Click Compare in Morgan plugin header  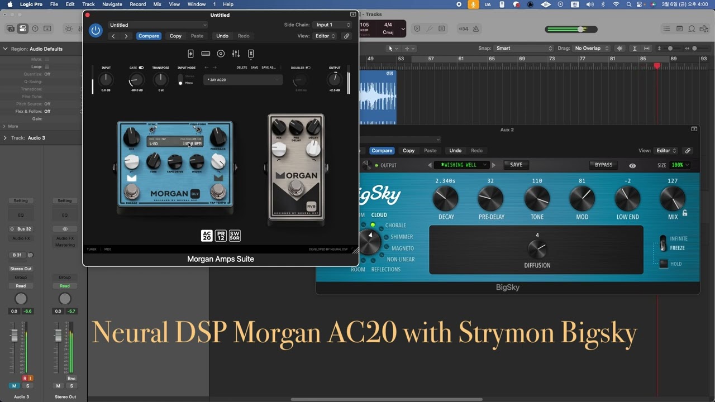coord(149,36)
